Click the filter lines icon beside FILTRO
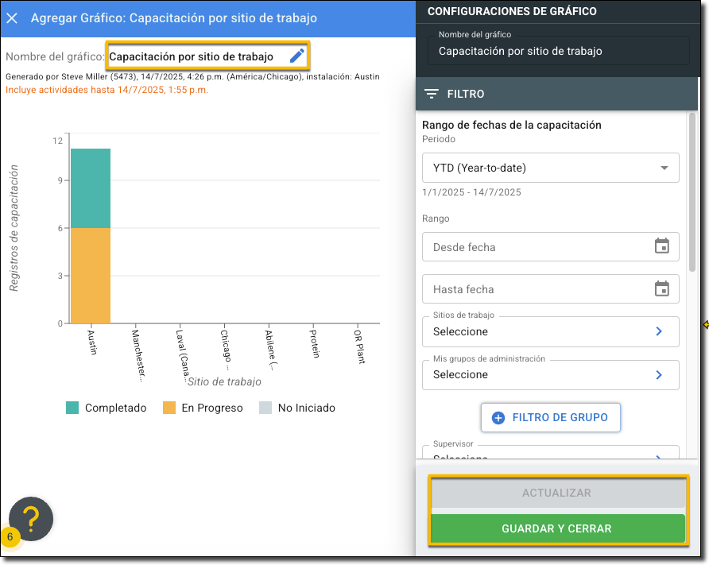 [432, 94]
